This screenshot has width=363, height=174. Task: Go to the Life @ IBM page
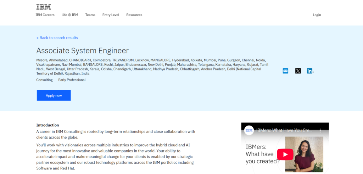tap(70, 15)
